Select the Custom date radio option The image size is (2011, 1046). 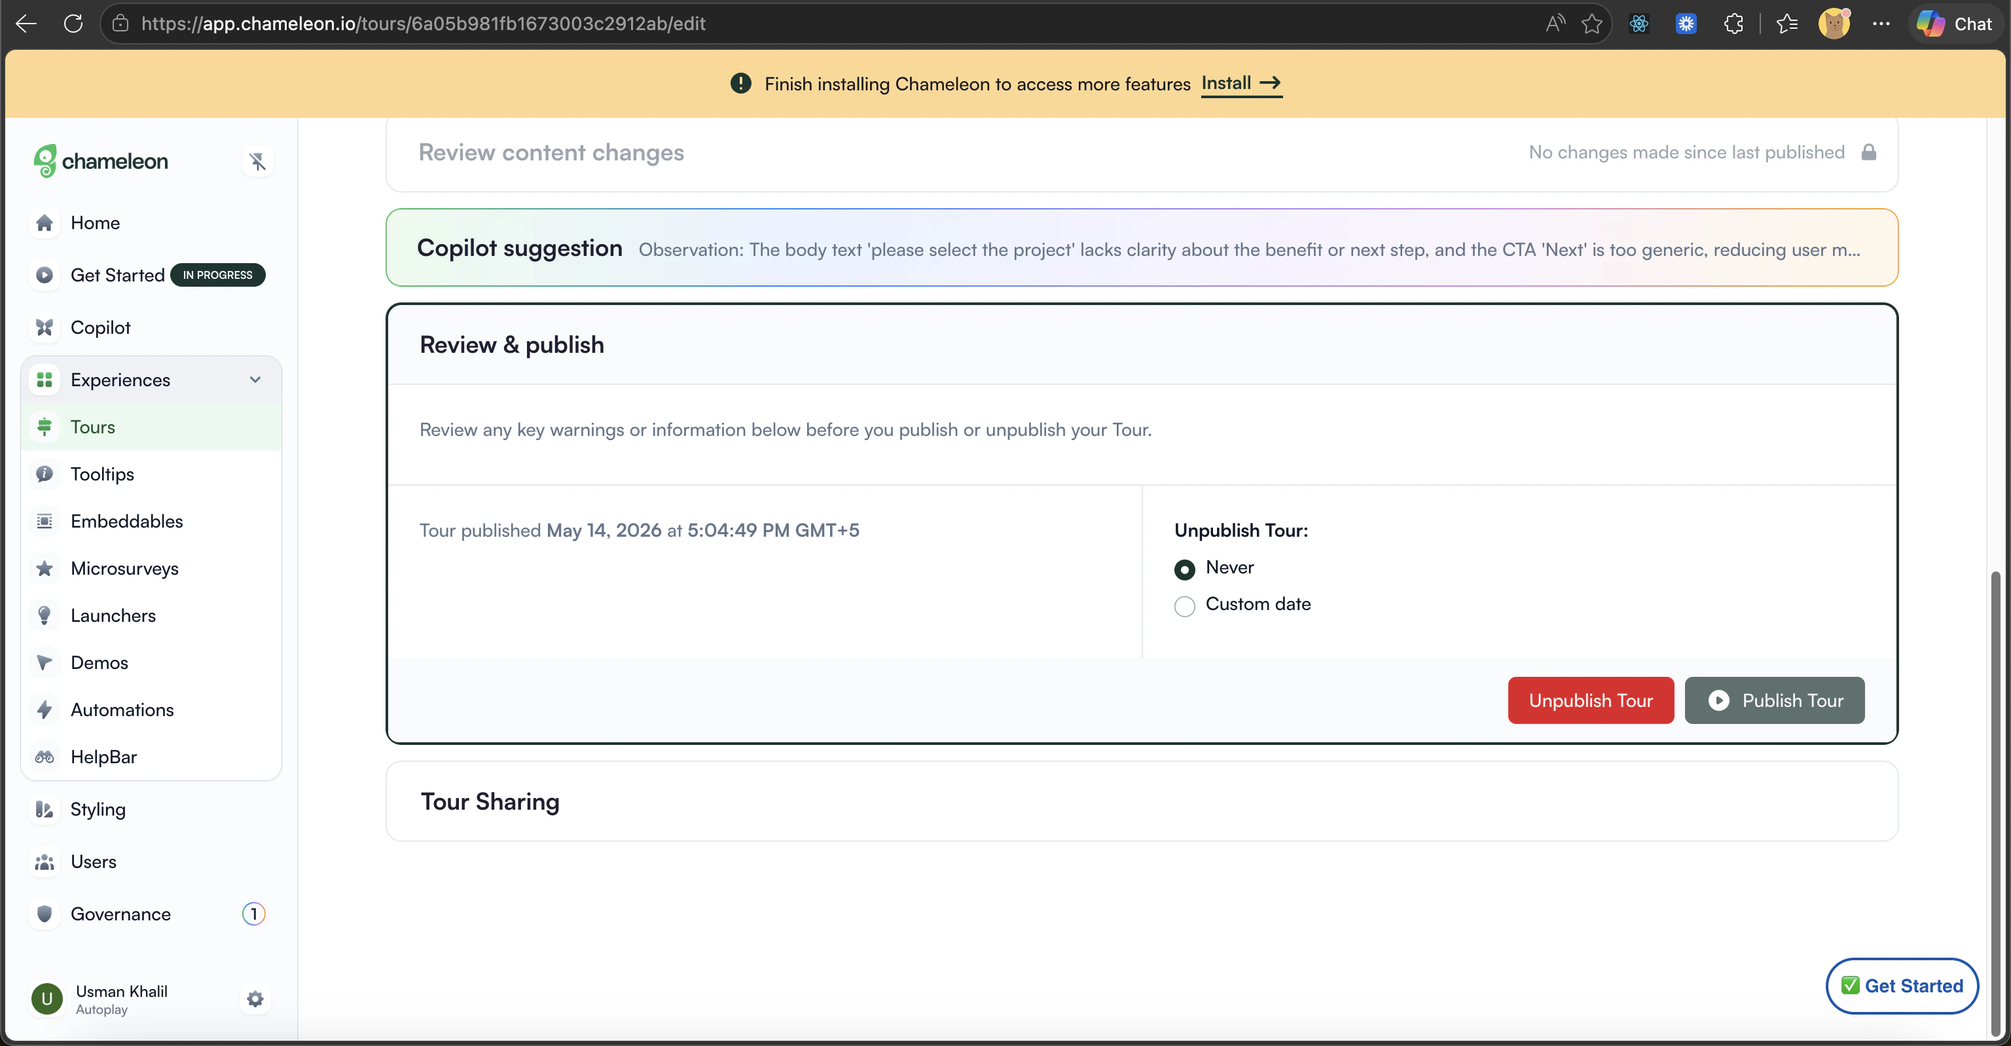1184,605
